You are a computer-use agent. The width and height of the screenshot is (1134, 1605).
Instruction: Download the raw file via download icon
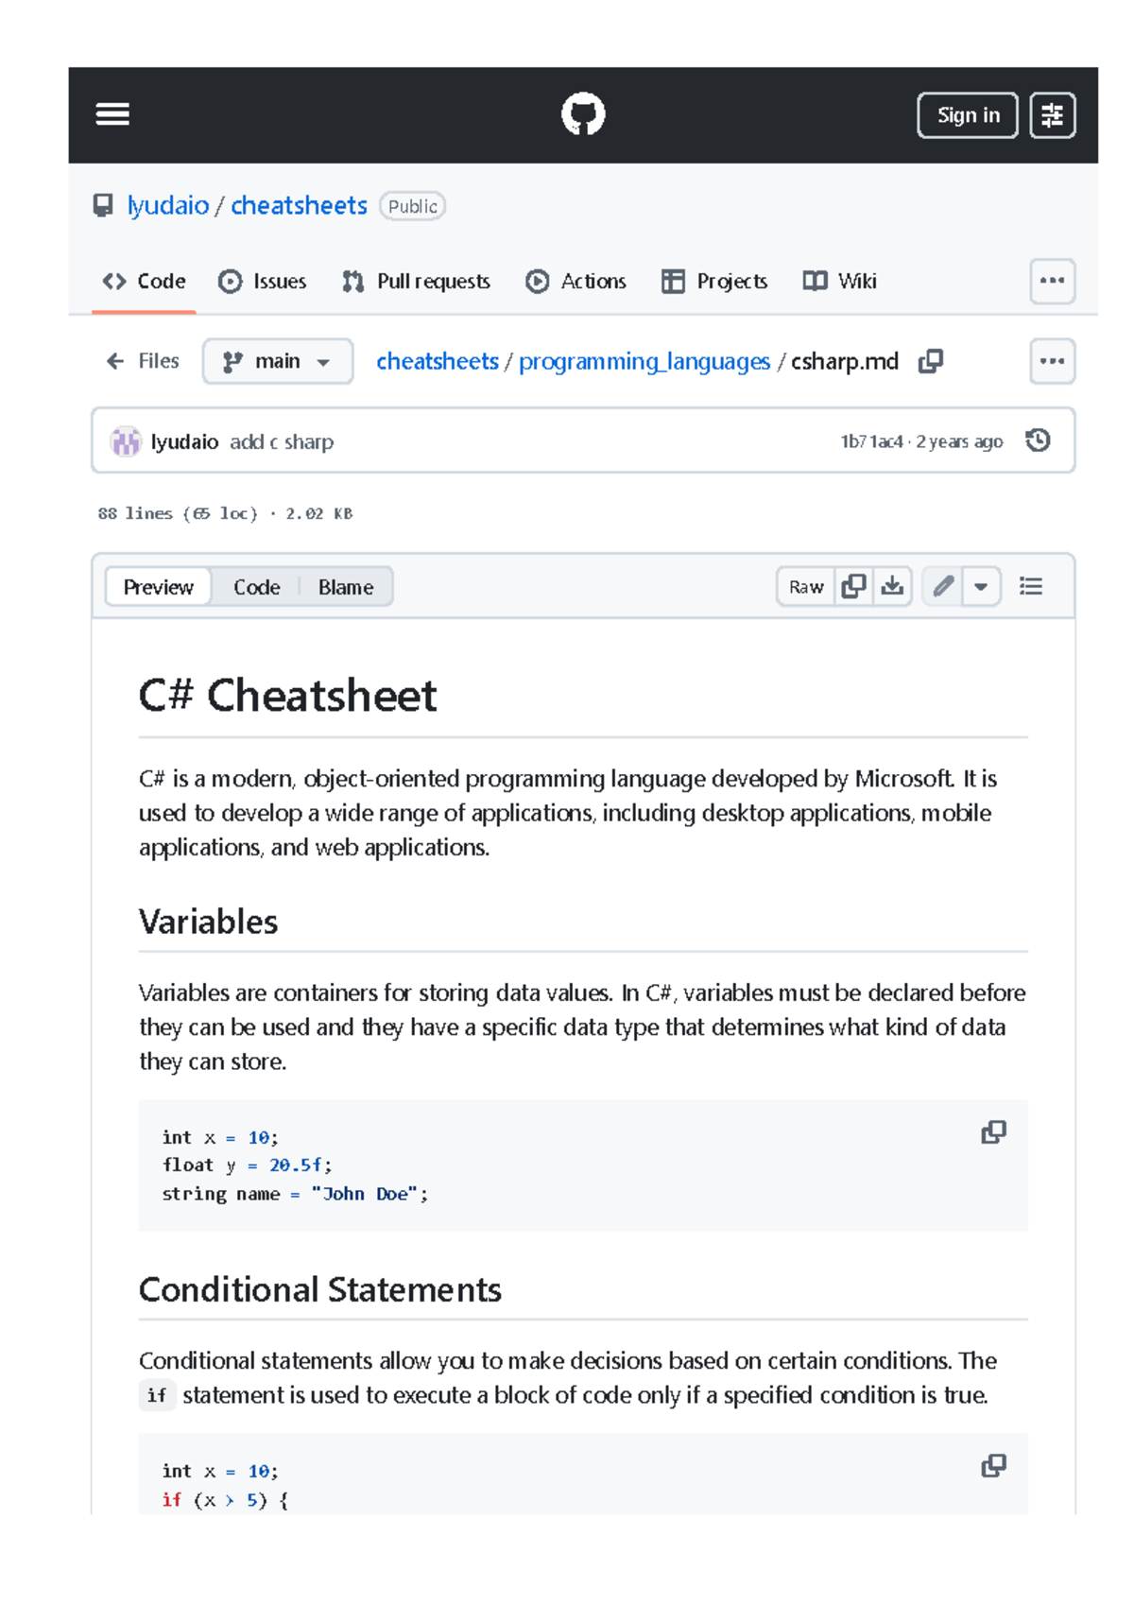pos(893,586)
